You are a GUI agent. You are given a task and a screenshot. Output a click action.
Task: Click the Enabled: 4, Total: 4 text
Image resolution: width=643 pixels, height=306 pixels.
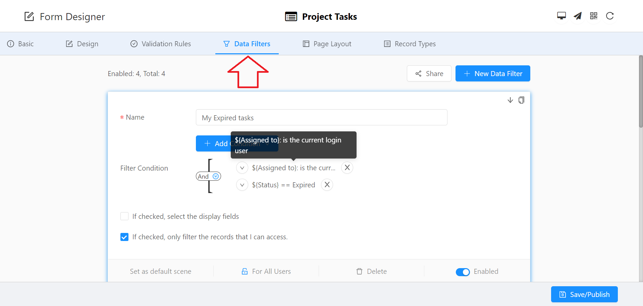tap(137, 73)
